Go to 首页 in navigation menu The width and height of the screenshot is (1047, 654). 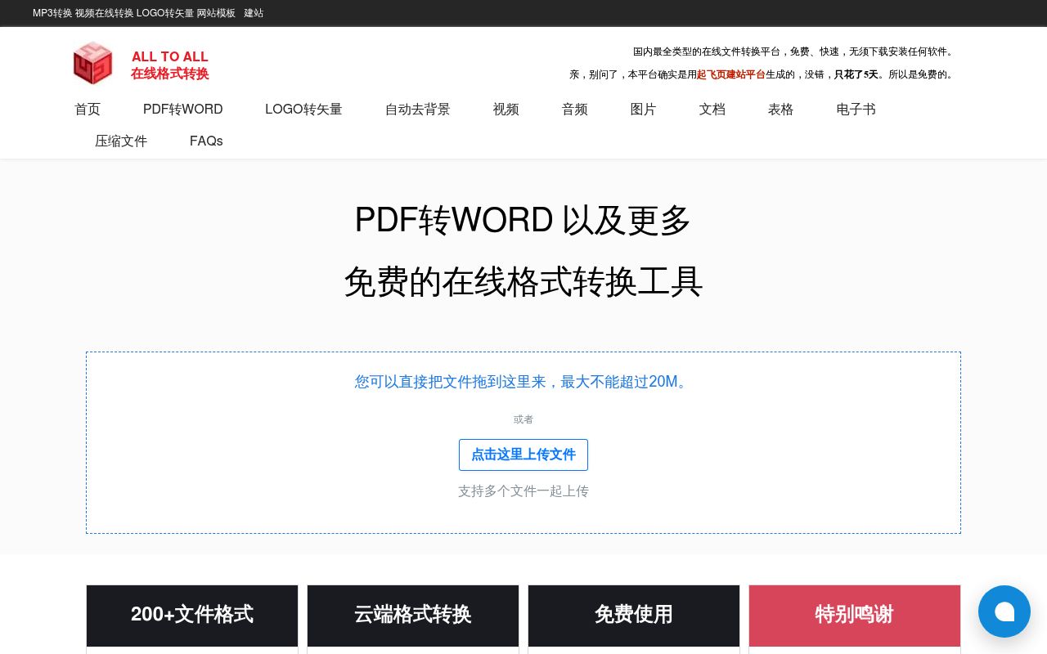click(x=88, y=110)
